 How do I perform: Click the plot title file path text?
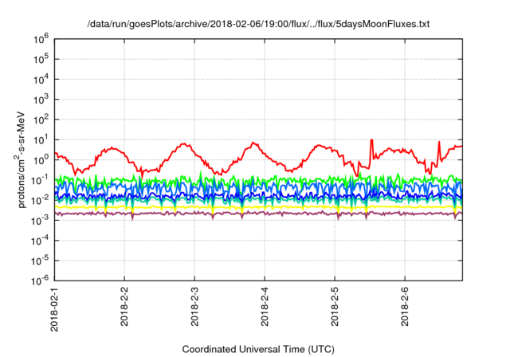tap(258, 24)
